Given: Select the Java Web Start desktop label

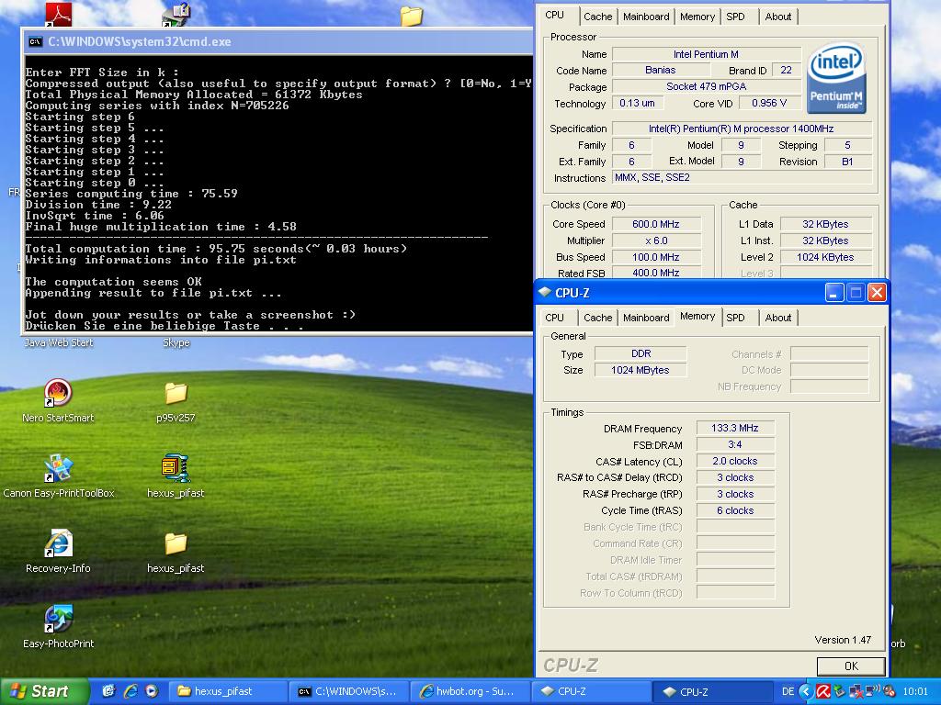Looking at the screenshot, I should (x=59, y=343).
